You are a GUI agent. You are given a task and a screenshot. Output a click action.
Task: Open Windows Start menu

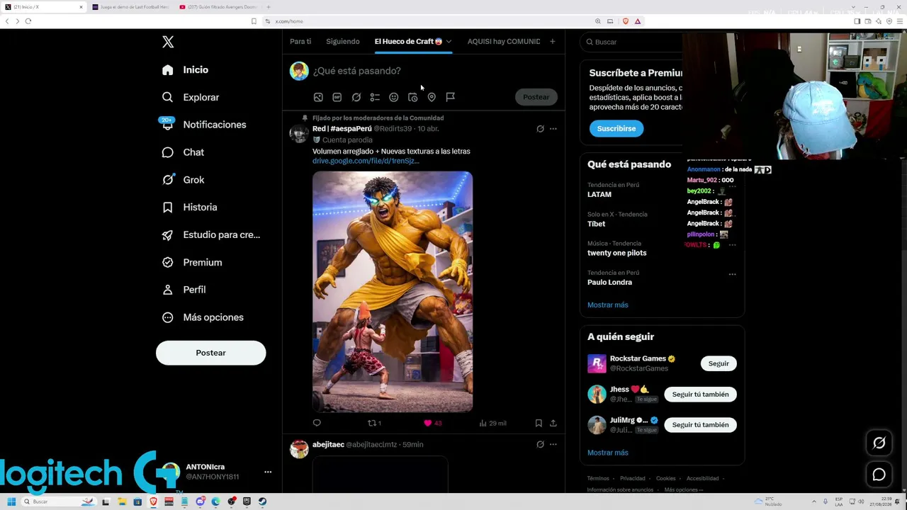(x=11, y=502)
